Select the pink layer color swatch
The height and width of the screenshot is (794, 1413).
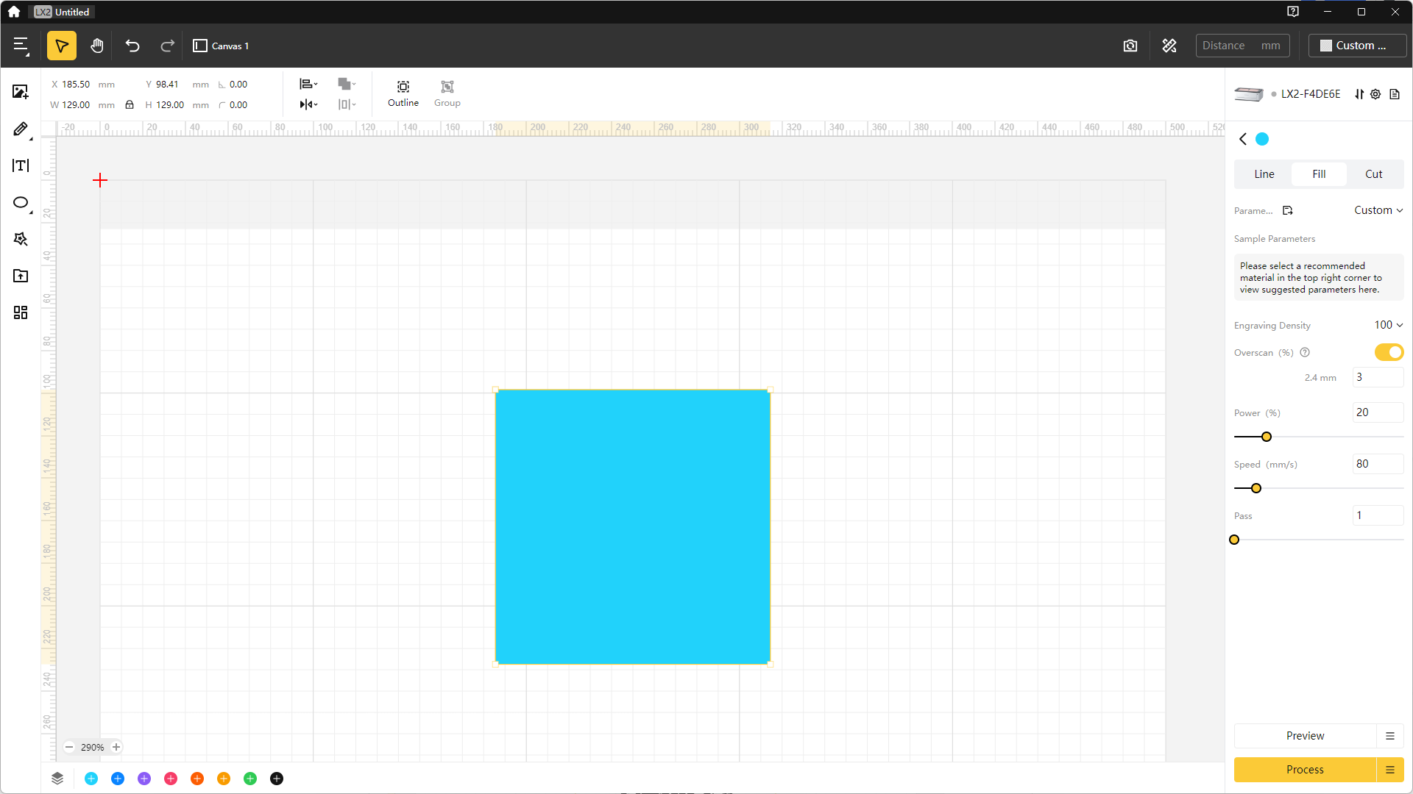point(171,779)
